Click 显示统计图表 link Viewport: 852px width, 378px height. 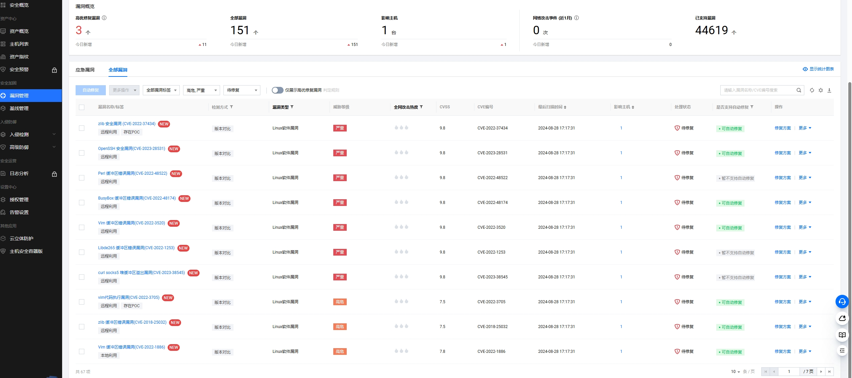821,69
